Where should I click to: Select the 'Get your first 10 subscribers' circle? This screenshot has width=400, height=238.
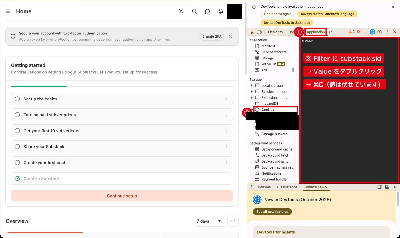coord(17,131)
